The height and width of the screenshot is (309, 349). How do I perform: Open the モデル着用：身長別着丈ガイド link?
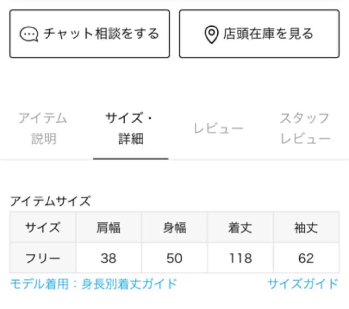point(93,284)
